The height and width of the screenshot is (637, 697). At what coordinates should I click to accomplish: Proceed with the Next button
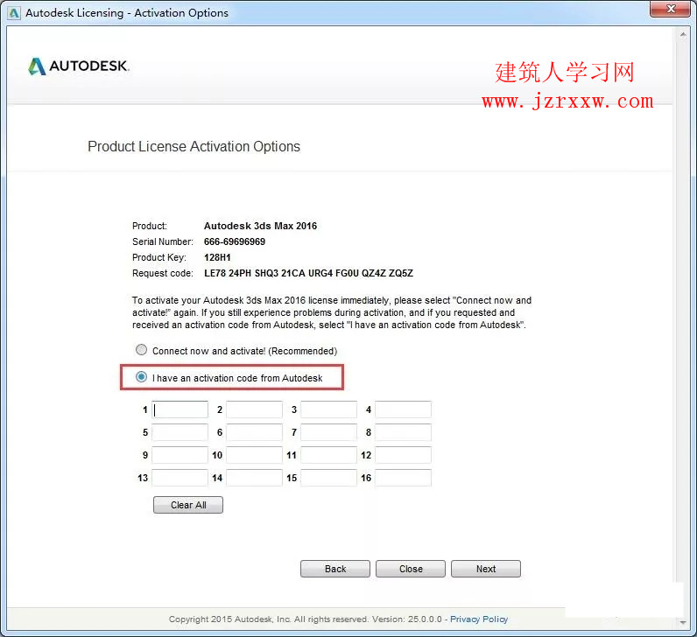click(x=486, y=569)
